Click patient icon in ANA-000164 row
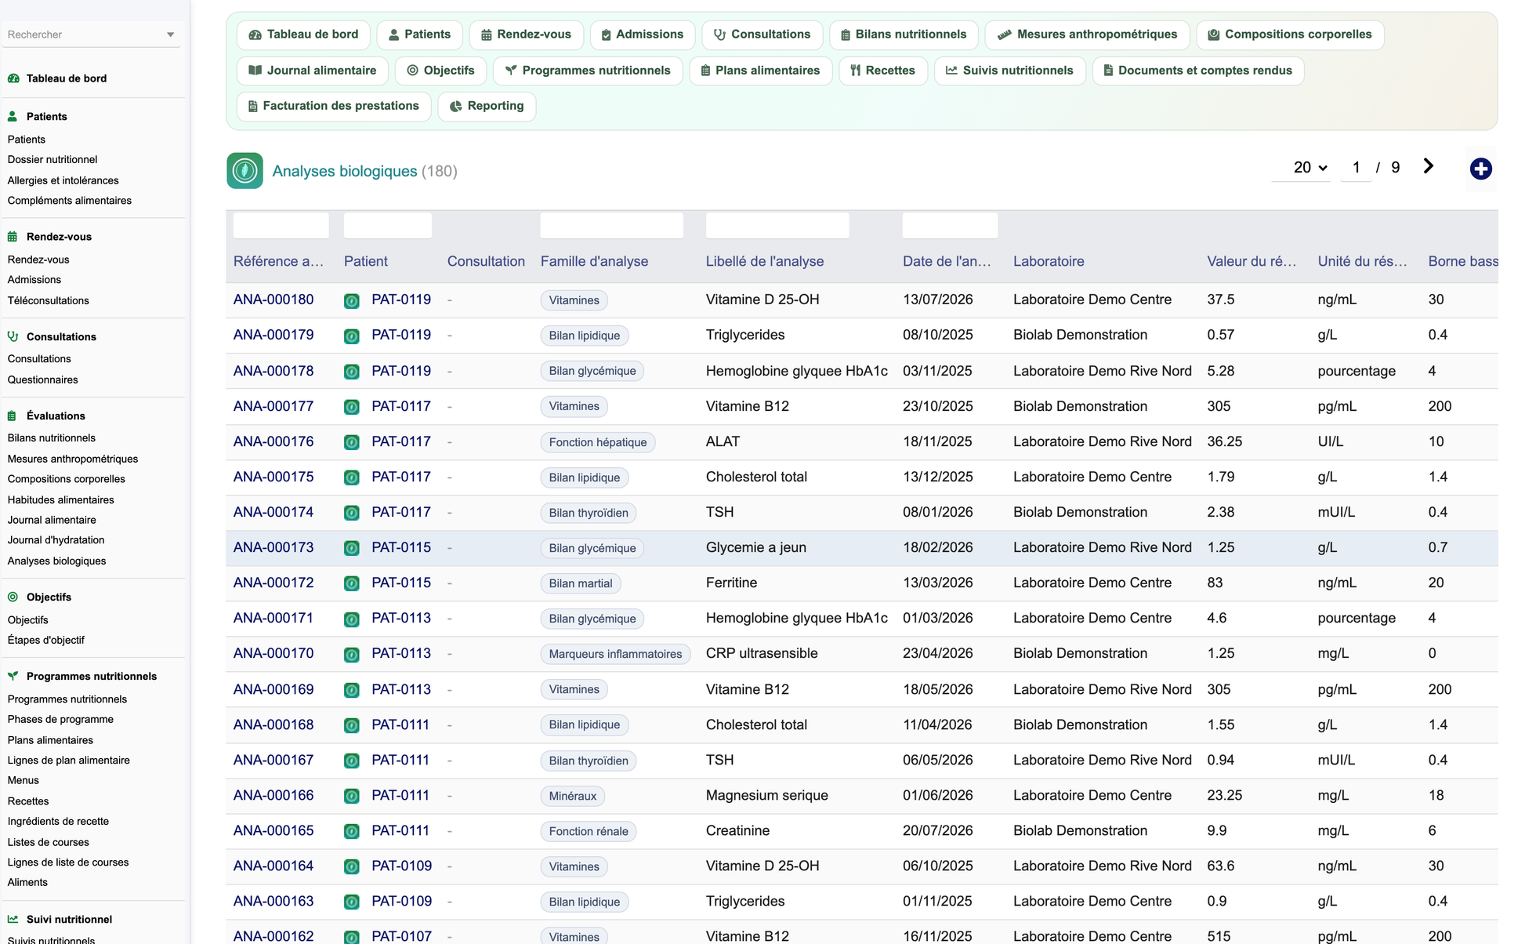1525x944 pixels. (352, 866)
